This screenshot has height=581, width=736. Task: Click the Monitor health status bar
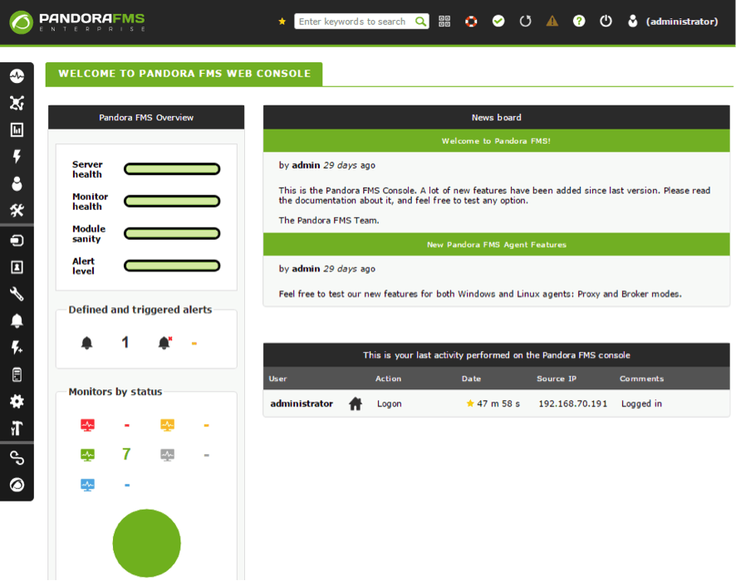[172, 202]
